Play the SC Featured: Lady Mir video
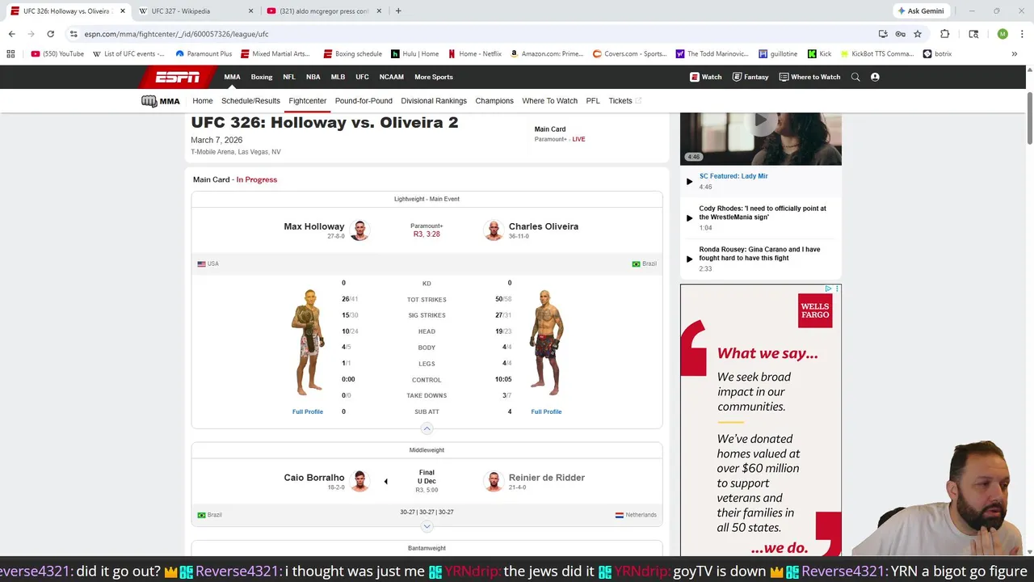Image resolution: width=1034 pixels, height=582 pixels. [689, 182]
